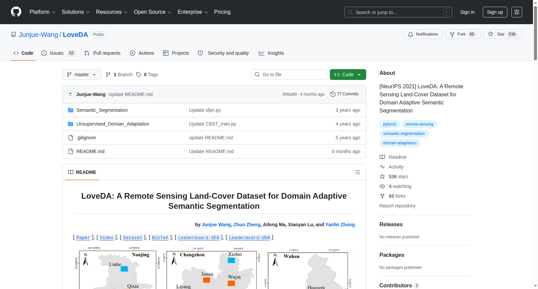Click the Unsupervised_Domian_Adaptation folder icon
Viewport: 538px width, 289px height.
[71, 124]
